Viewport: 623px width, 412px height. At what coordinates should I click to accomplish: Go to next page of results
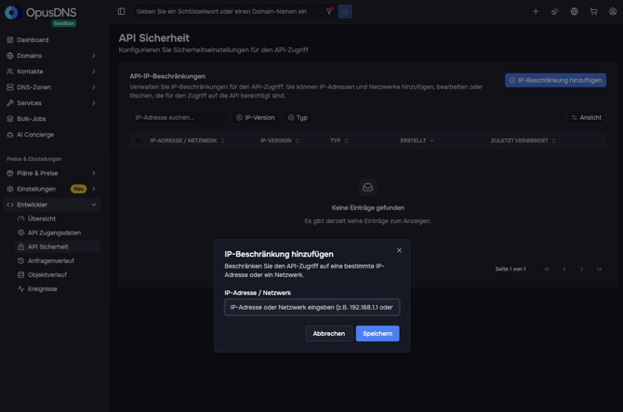tap(582, 270)
